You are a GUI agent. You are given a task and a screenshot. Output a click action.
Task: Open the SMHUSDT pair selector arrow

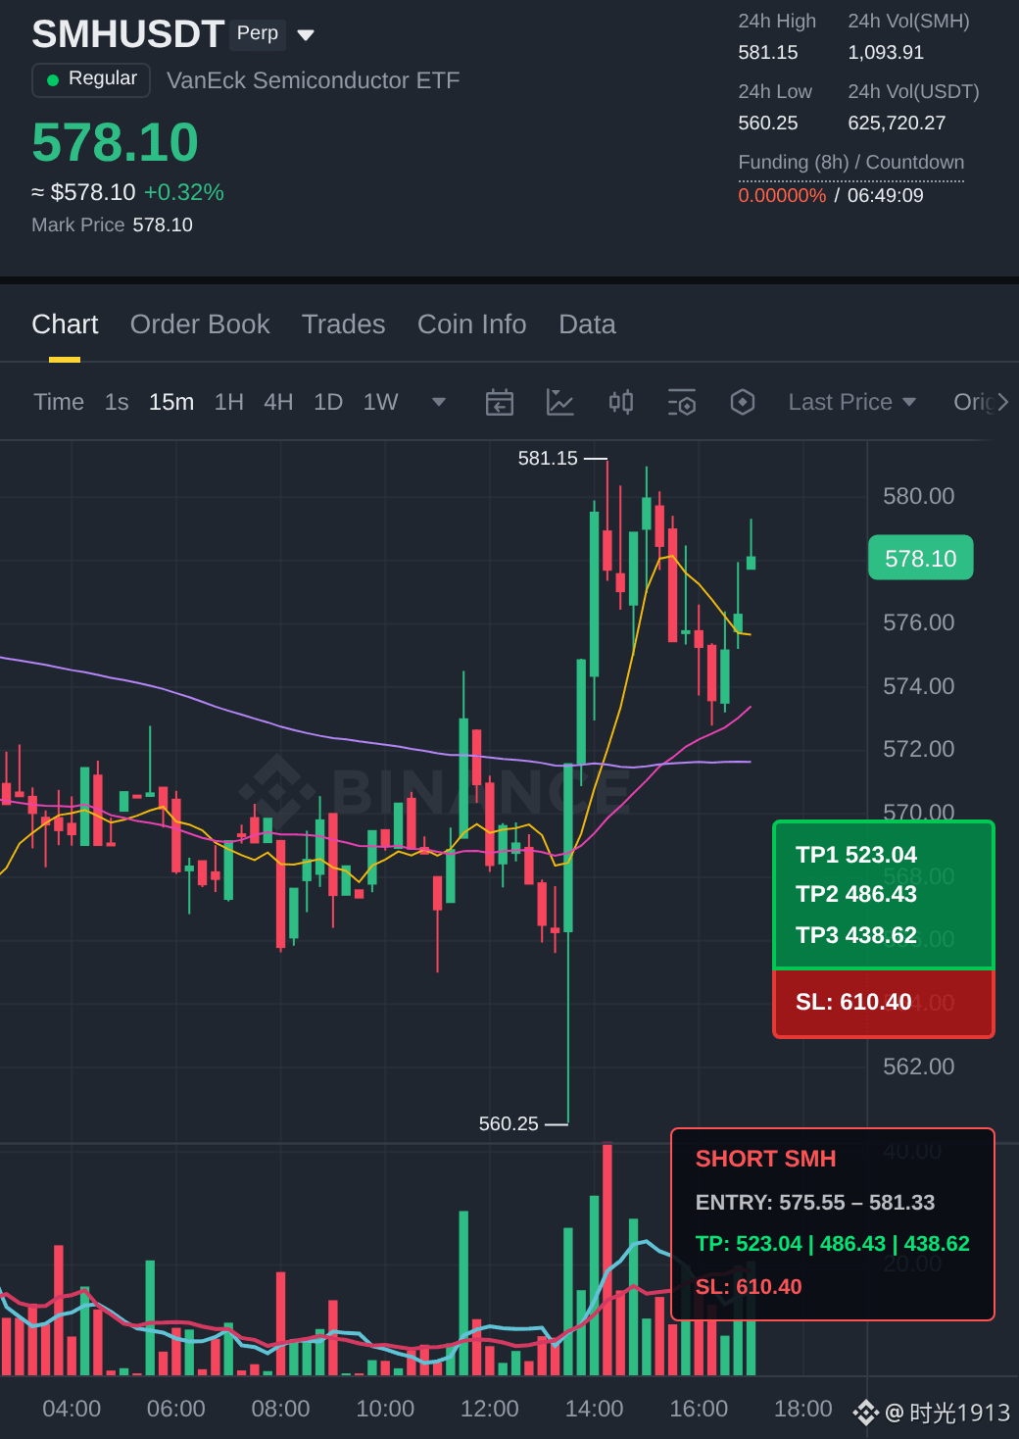[x=306, y=35]
